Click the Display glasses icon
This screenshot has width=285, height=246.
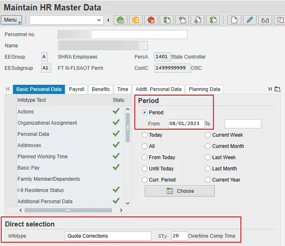click(265, 20)
